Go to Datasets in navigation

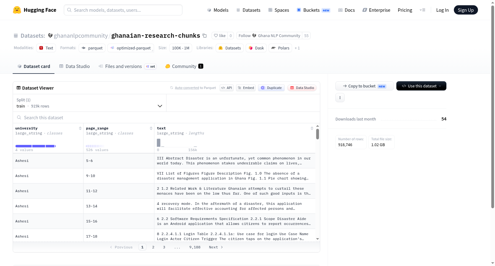tap(248, 10)
